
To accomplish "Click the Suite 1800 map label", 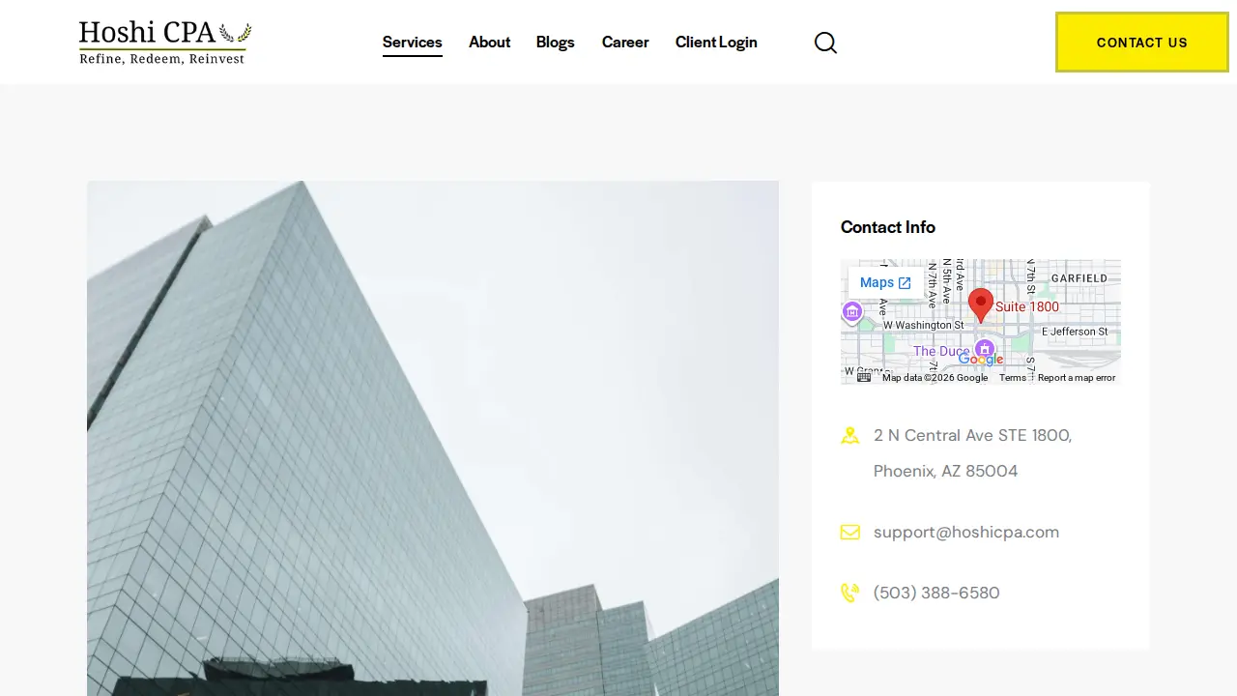I will tap(1027, 306).
